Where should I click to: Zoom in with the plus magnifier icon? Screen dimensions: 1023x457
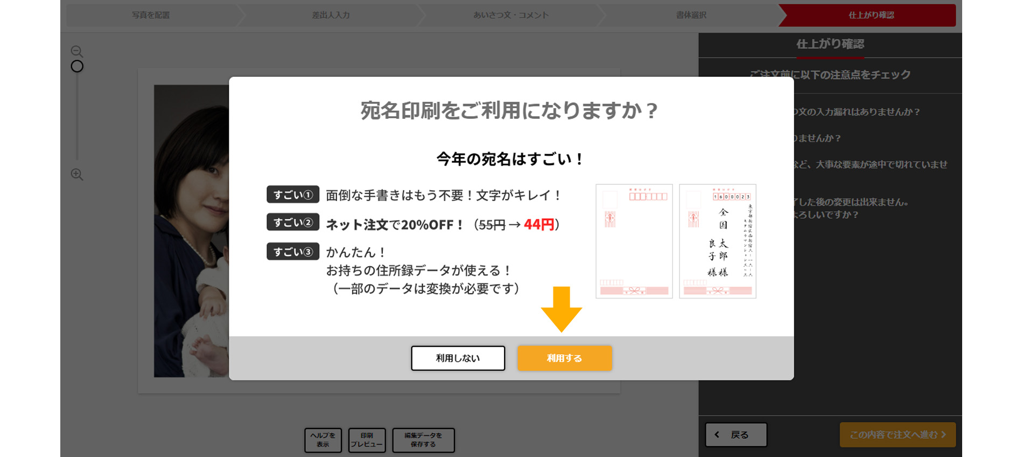pos(77,174)
